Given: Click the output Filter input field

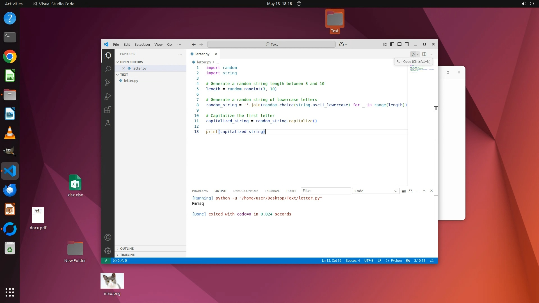Looking at the screenshot, I should [x=326, y=191].
